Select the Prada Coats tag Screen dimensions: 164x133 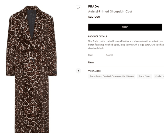144,76
